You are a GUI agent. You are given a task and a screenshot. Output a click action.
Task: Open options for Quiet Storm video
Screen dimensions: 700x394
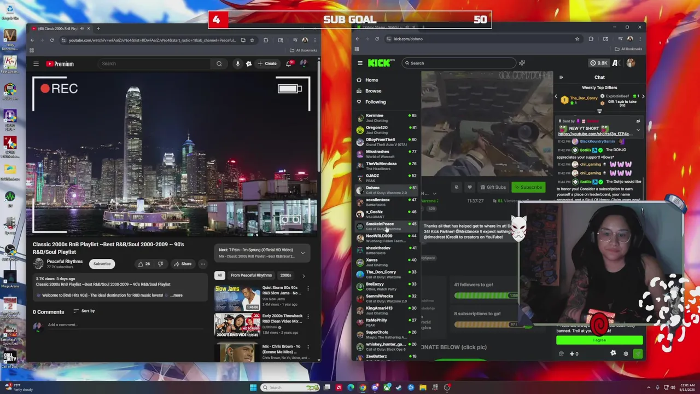click(x=308, y=288)
